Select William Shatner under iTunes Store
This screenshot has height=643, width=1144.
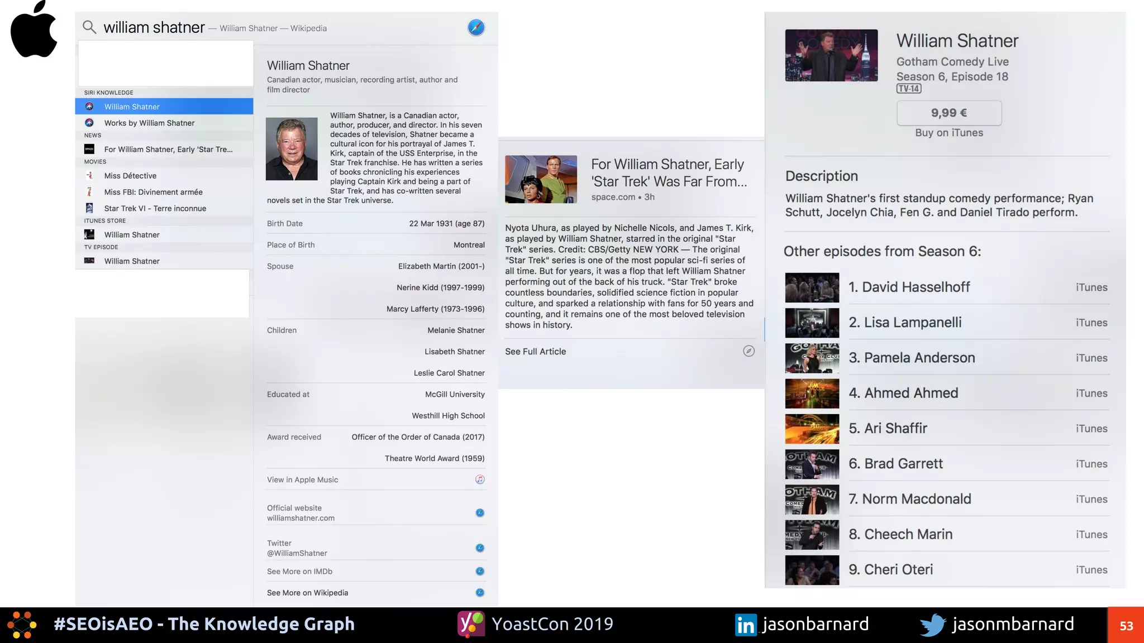click(x=164, y=234)
